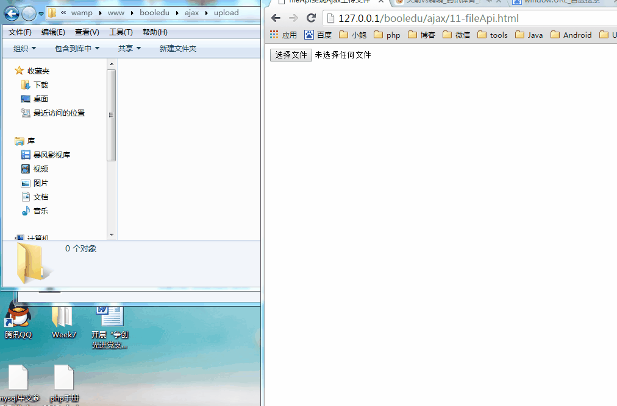This screenshot has width=617, height=406.
Task: Open 文档 library
Action: tap(35, 197)
